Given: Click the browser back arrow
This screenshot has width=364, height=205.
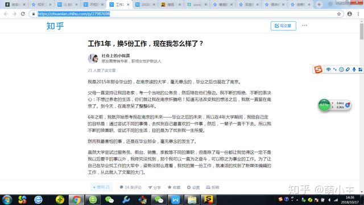Looking at the screenshot, I should pos(6,14).
